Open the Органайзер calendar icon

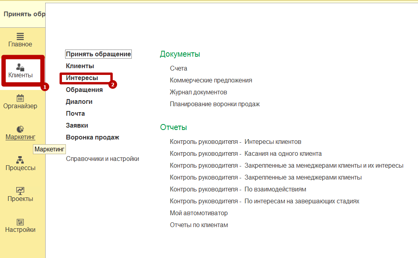pos(20,98)
